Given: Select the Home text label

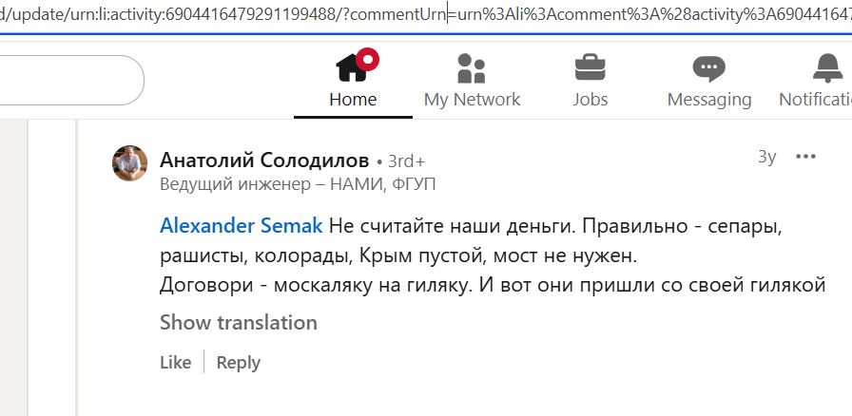Looking at the screenshot, I should [x=353, y=99].
